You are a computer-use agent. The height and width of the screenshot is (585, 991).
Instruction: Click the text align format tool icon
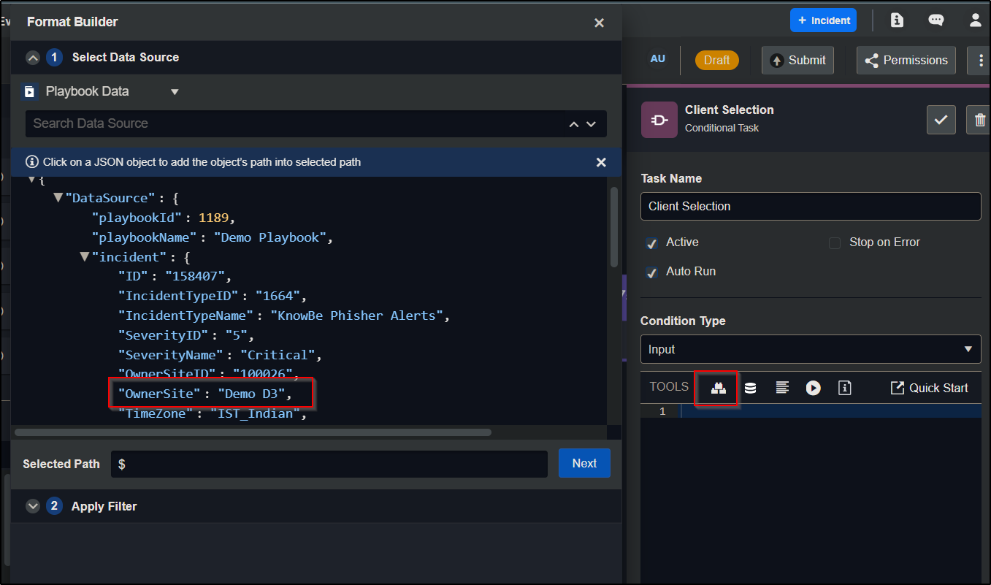pos(782,388)
